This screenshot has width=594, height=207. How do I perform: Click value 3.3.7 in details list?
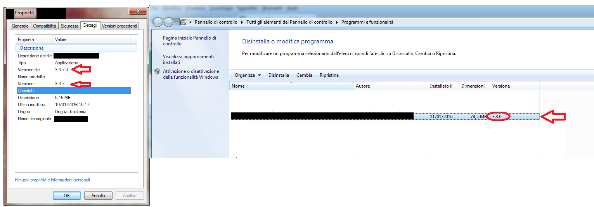point(60,84)
